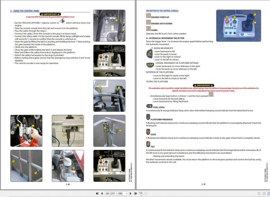Click the GATE indicator icon

point(148,132)
